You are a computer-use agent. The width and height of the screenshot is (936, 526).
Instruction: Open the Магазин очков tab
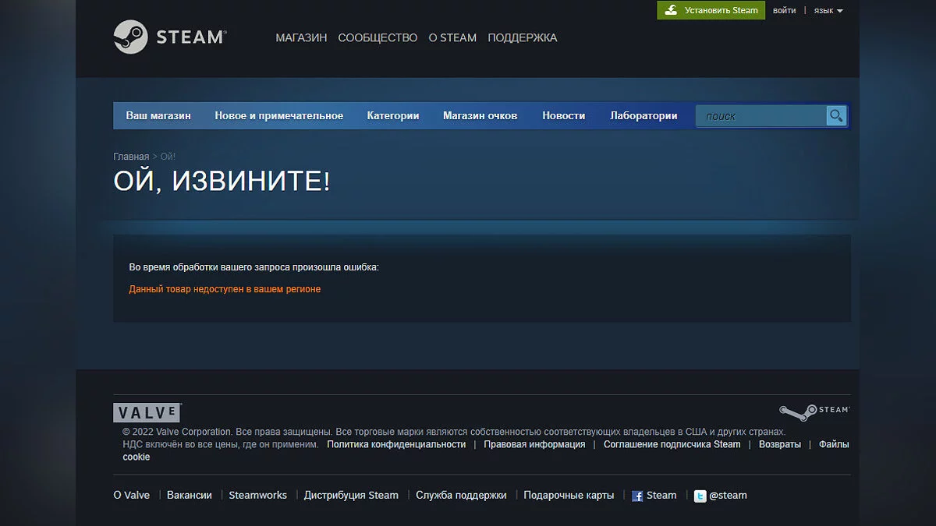click(480, 115)
